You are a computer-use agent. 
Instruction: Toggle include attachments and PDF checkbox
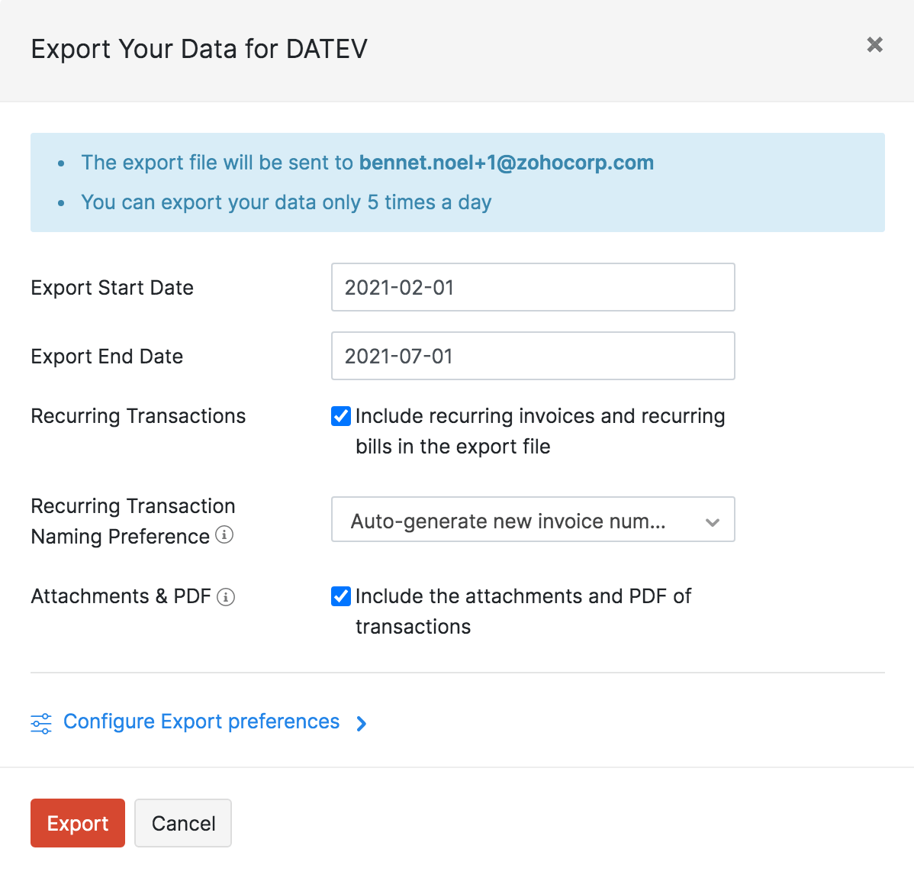click(341, 596)
